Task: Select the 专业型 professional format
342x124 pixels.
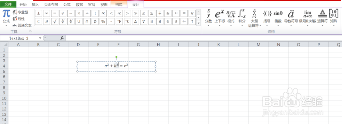Action: (x=21, y=12)
